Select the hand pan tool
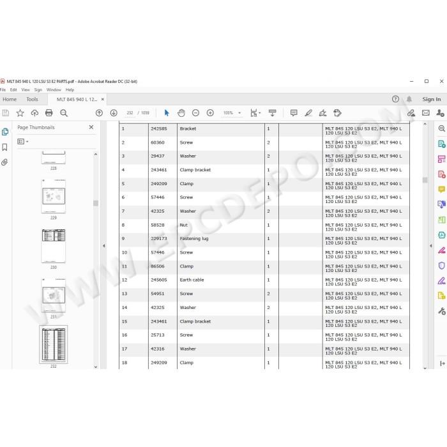This screenshot has height=447, width=447. (181, 113)
